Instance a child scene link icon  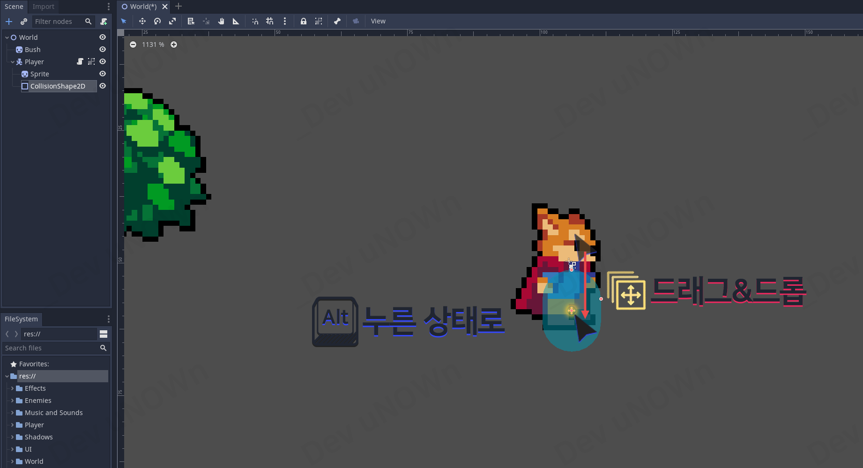[24, 22]
